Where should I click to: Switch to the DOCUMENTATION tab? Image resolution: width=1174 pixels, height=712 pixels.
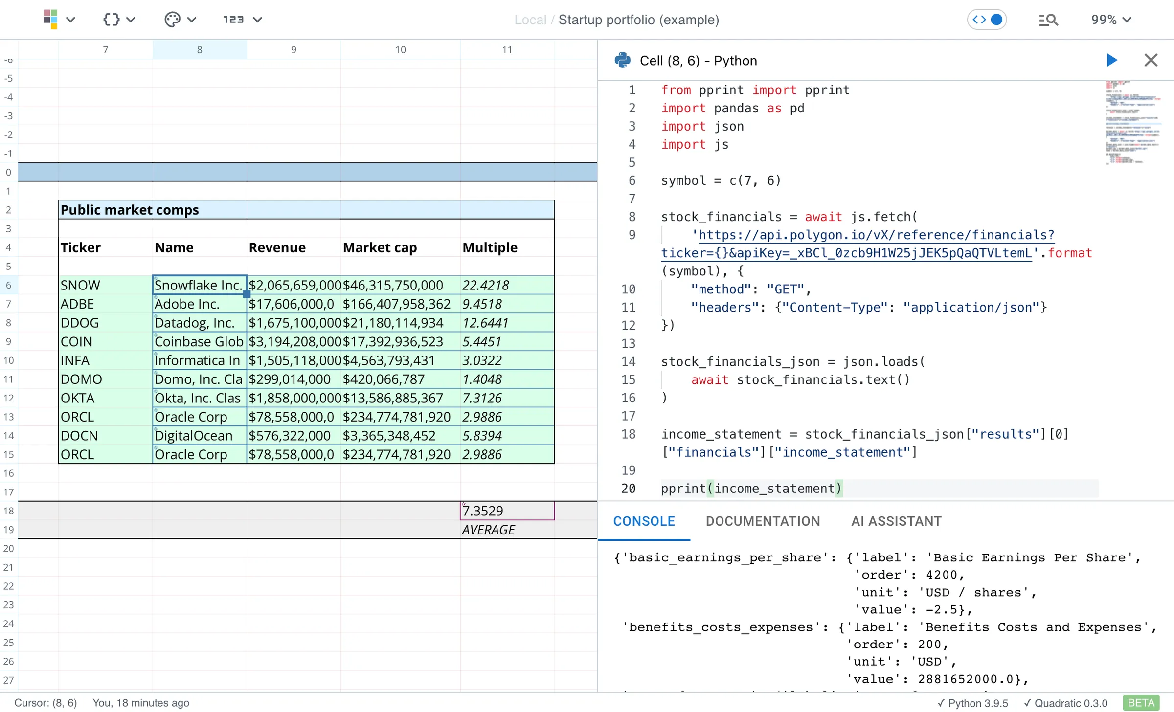(x=763, y=521)
